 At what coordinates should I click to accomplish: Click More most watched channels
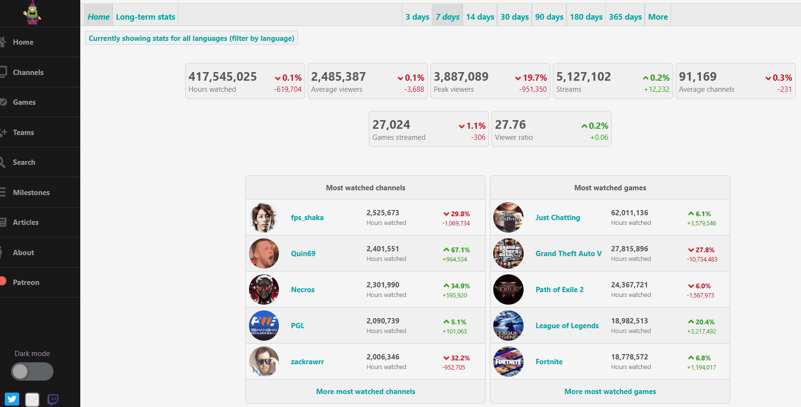pyautogui.click(x=366, y=392)
